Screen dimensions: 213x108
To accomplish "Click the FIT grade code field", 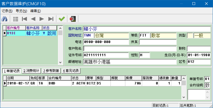I will point(144,35).
